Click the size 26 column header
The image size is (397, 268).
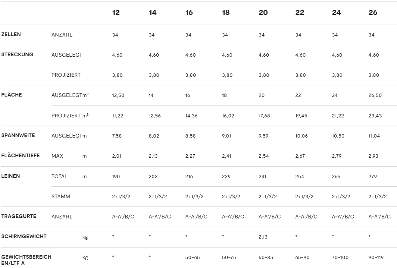click(373, 13)
